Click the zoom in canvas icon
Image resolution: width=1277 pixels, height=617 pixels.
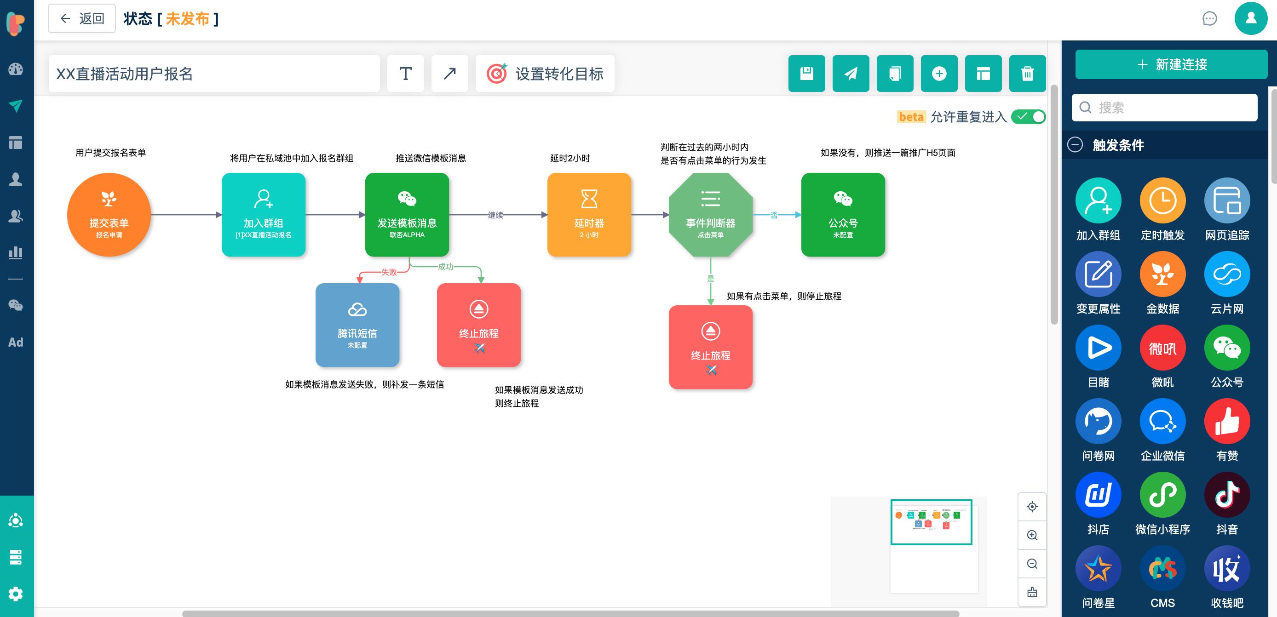tap(1032, 535)
